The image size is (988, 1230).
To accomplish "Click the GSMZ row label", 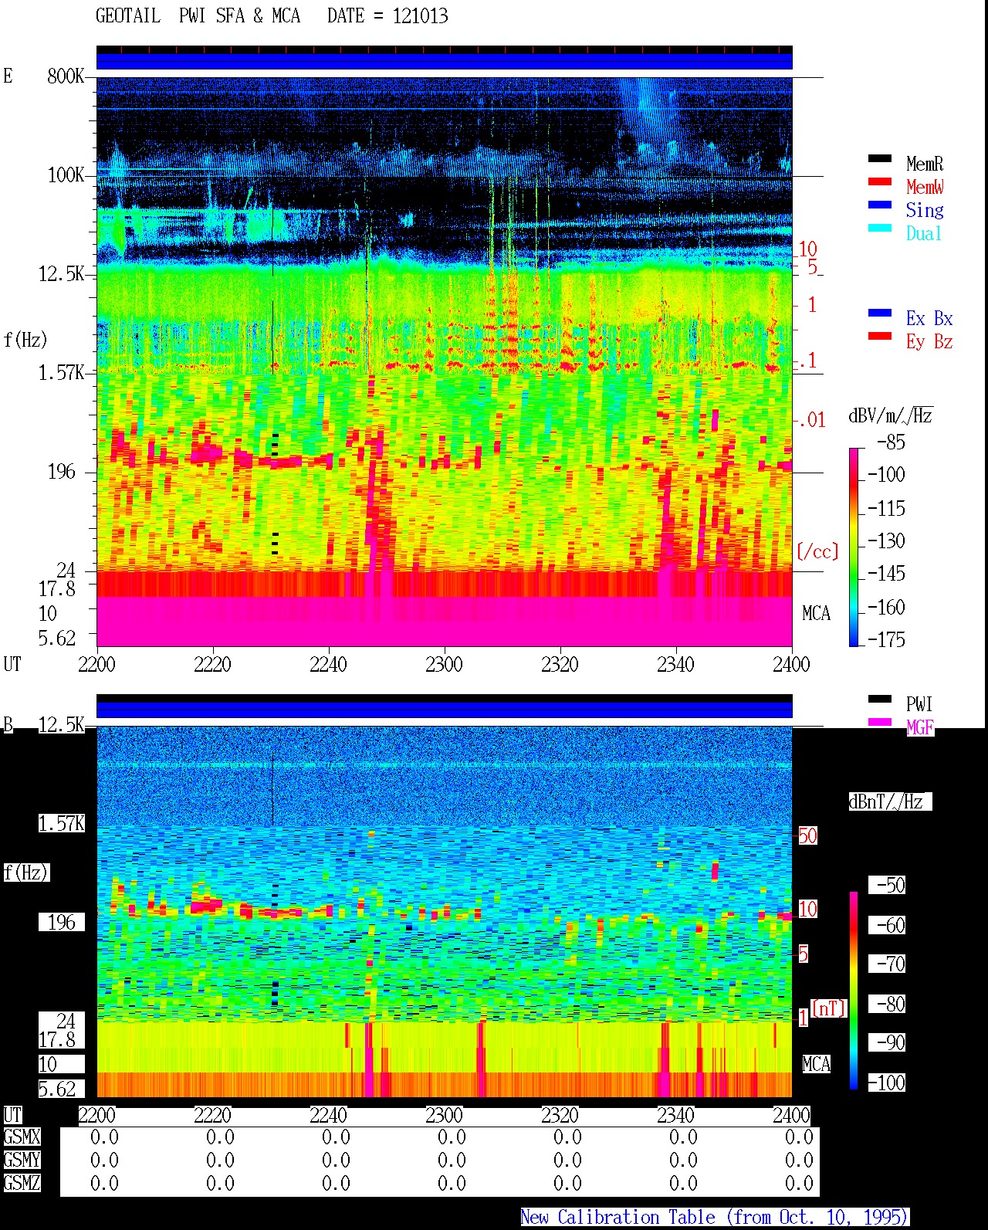I will tap(22, 1184).
